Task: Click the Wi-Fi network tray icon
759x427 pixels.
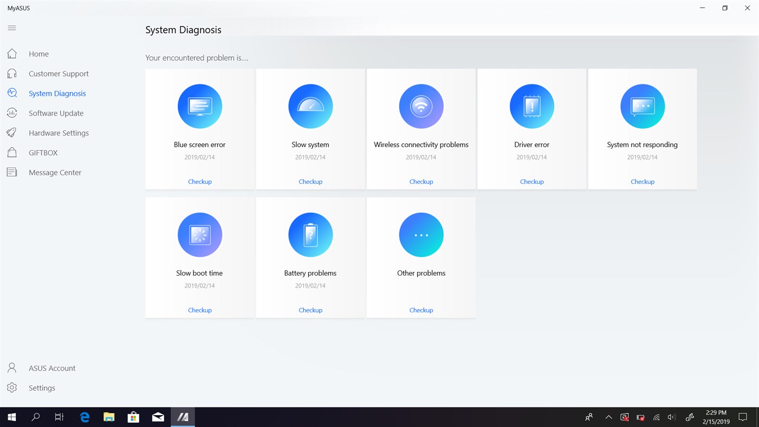Action: point(656,417)
